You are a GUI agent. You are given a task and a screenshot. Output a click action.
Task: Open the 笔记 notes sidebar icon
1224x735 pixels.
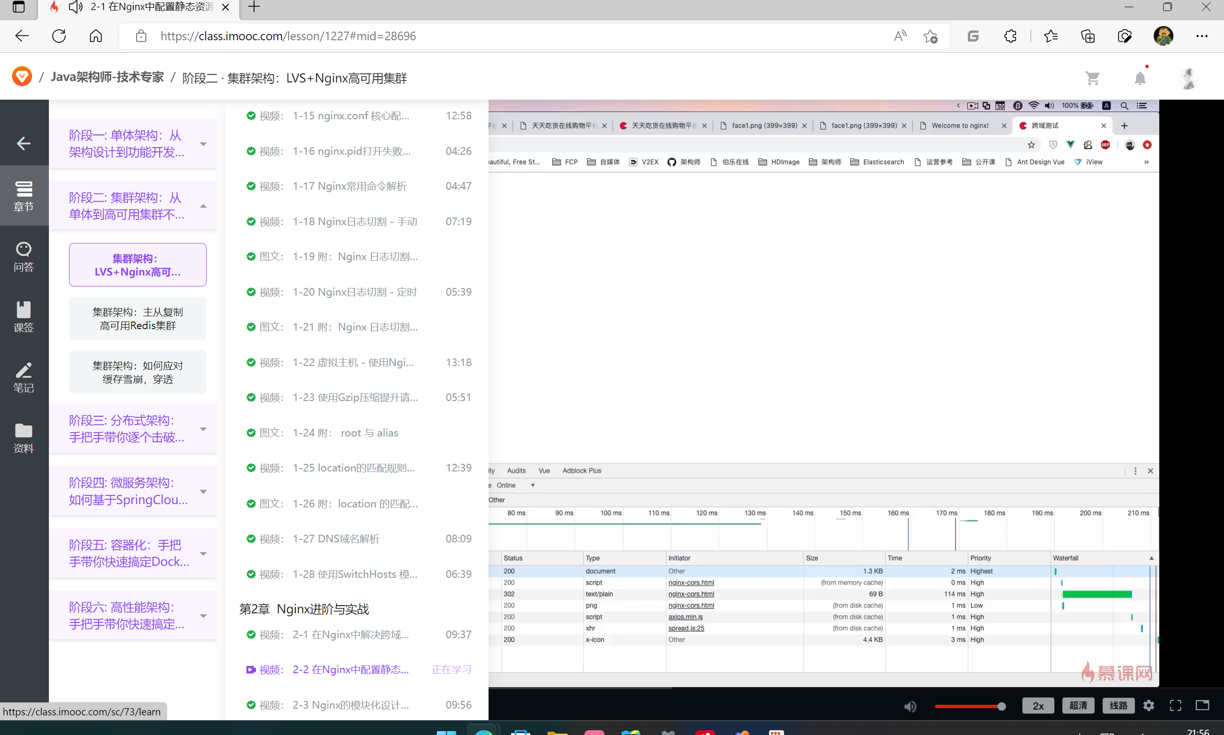pyautogui.click(x=23, y=377)
